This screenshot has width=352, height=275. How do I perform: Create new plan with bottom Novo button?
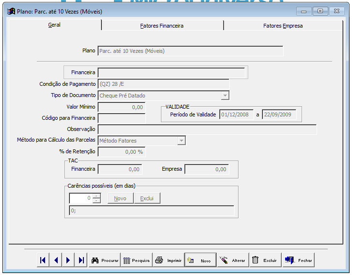(200, 260)
